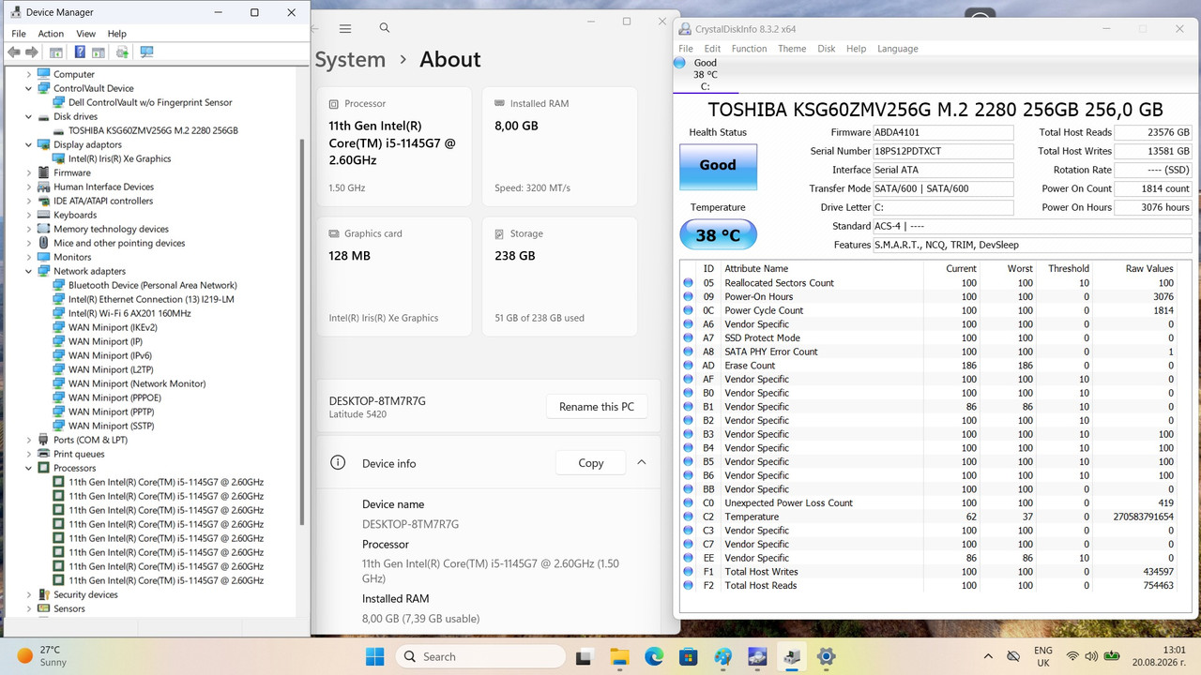
Task: Expand the Ports (COM & LPT) node
Action: coord(29,440)
